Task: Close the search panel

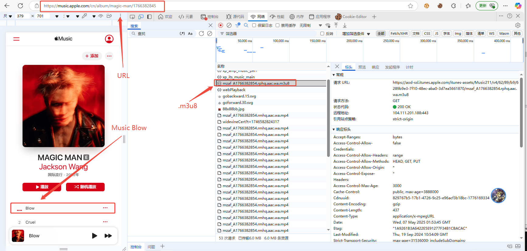Action: (x=211, y=25)
